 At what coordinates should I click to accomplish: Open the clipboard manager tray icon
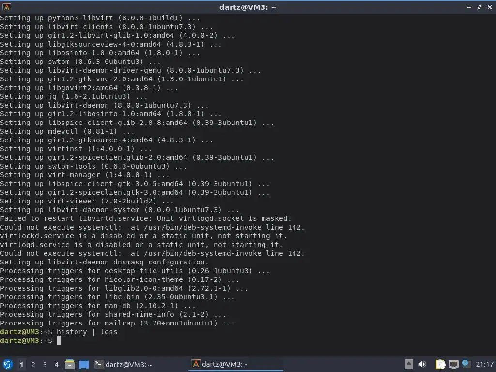(x=440, y=364)
